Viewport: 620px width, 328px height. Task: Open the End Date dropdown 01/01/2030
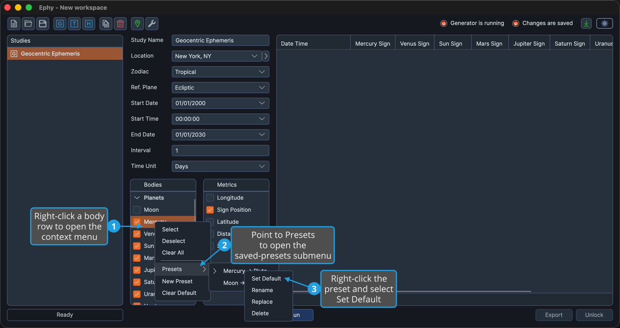[x=221, y=135]
